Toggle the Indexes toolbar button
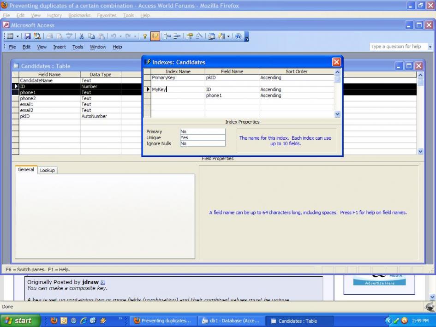The image size is (436, 327). pyautogui.click(x=154, y=36)
